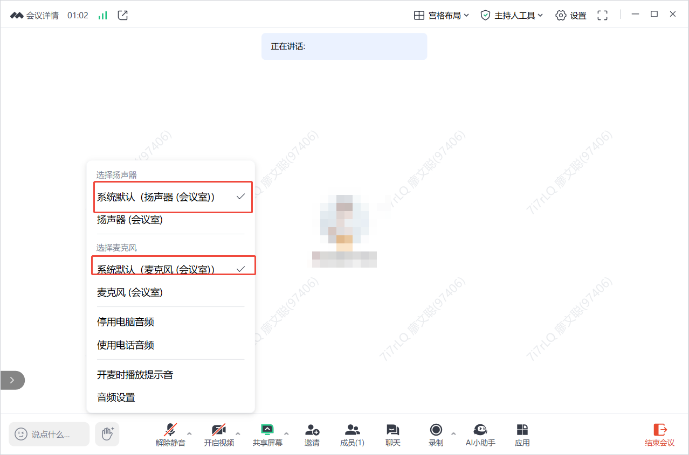The image size is (689, 455).
Task: Open the AI Assistant (AI小助手)
Action: 480,430
